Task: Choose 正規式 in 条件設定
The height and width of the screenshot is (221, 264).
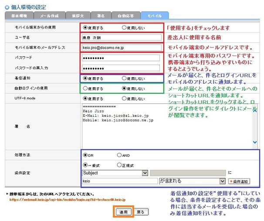Action: [x=119, y=165]
